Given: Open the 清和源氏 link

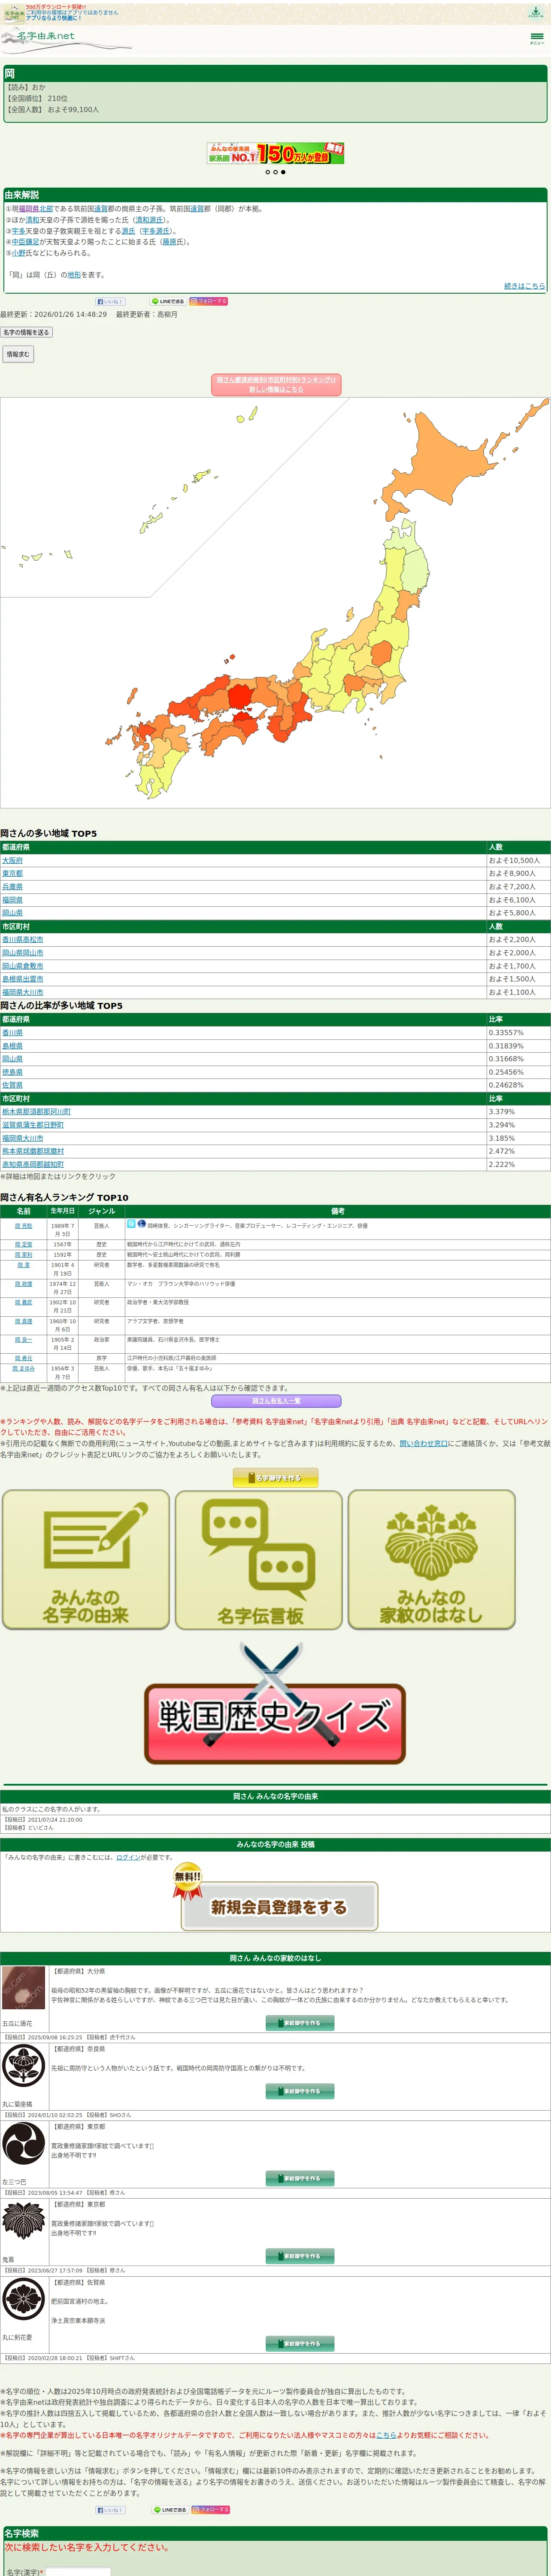Looking at the screenshot, I should [x=148, y=220].
